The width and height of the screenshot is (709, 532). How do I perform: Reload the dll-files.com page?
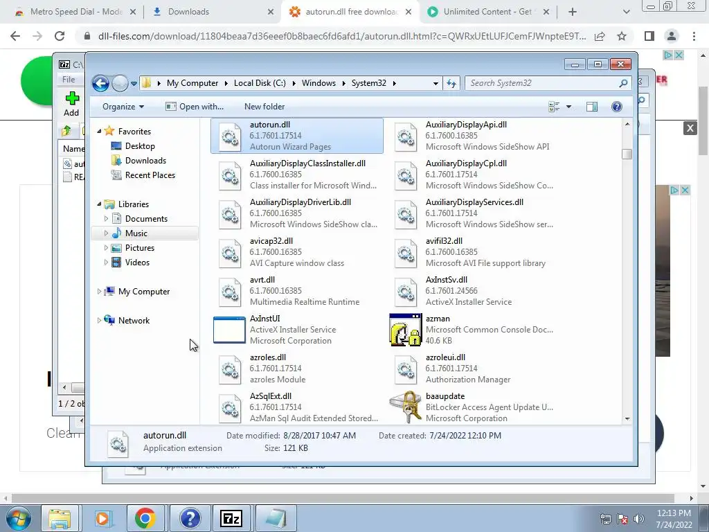(60, 36)
